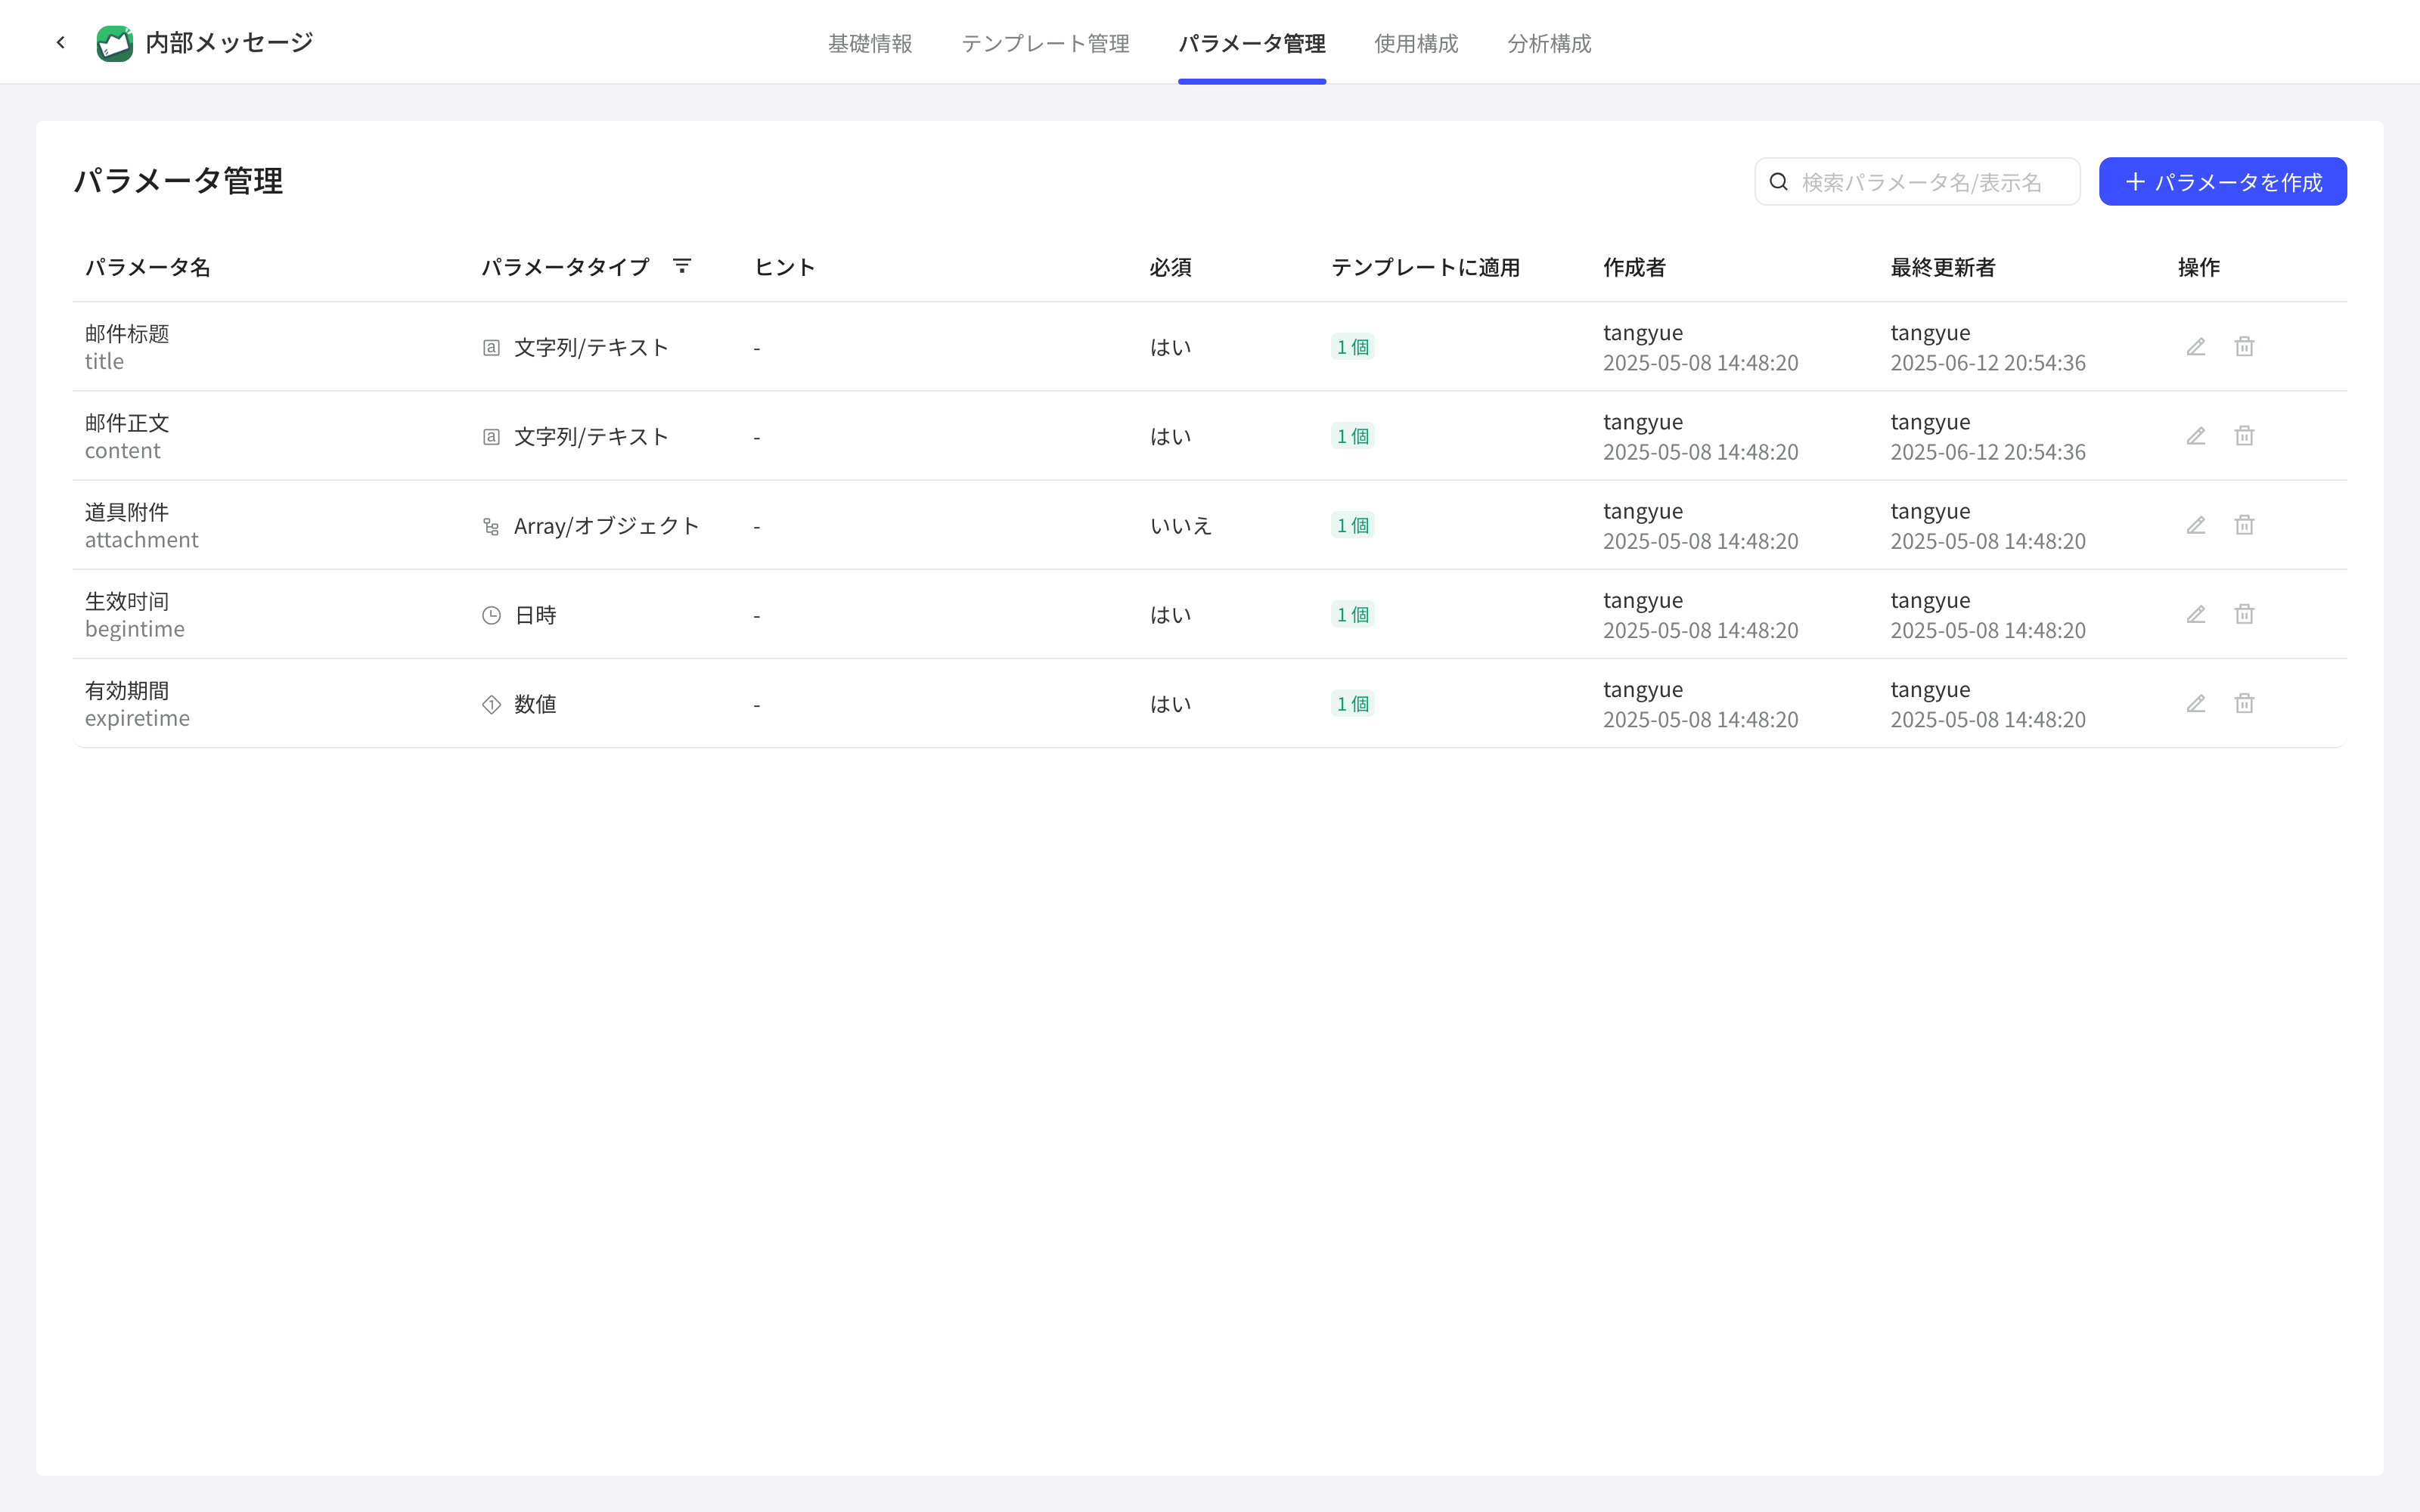Click the テンプレートに適用 column header

tap(1425, 267)
